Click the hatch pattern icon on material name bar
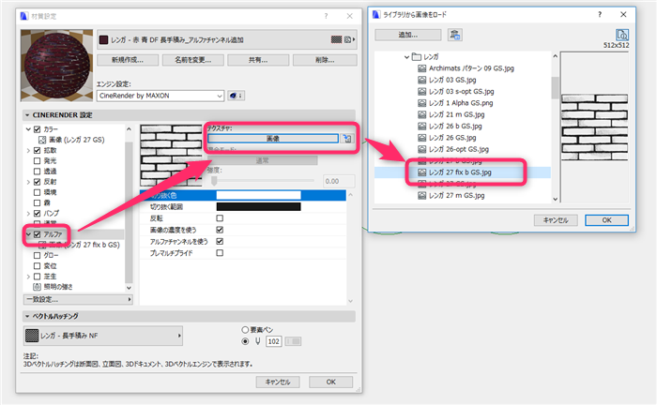657x405 pixels. coord(336,39)
